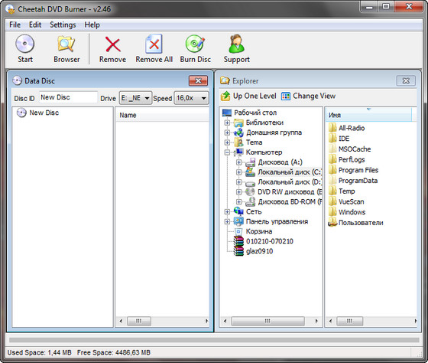Click the Remove All toolbar icon
428x363 pixels.
pyautogui.click(x=154, y=44)
